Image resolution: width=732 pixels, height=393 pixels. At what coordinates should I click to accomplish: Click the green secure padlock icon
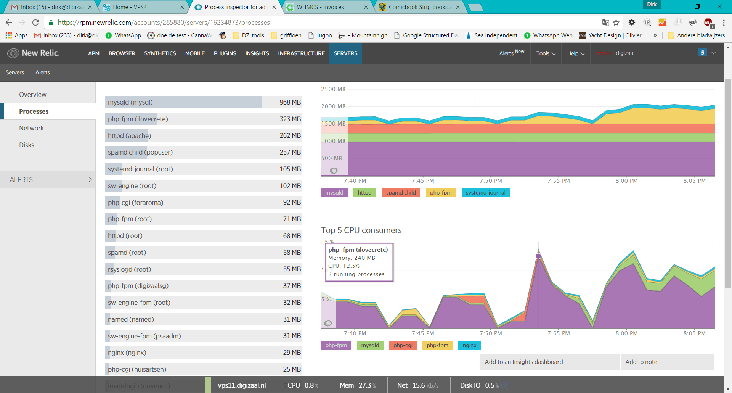tap(51, 23)
